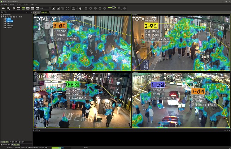
Task: Click the microphone icon
Action: pos(80,8)
